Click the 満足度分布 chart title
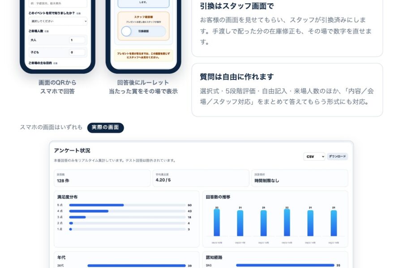The height and width of the screenshot is (268, 403). pyautogui.click(x=67, y=197)
